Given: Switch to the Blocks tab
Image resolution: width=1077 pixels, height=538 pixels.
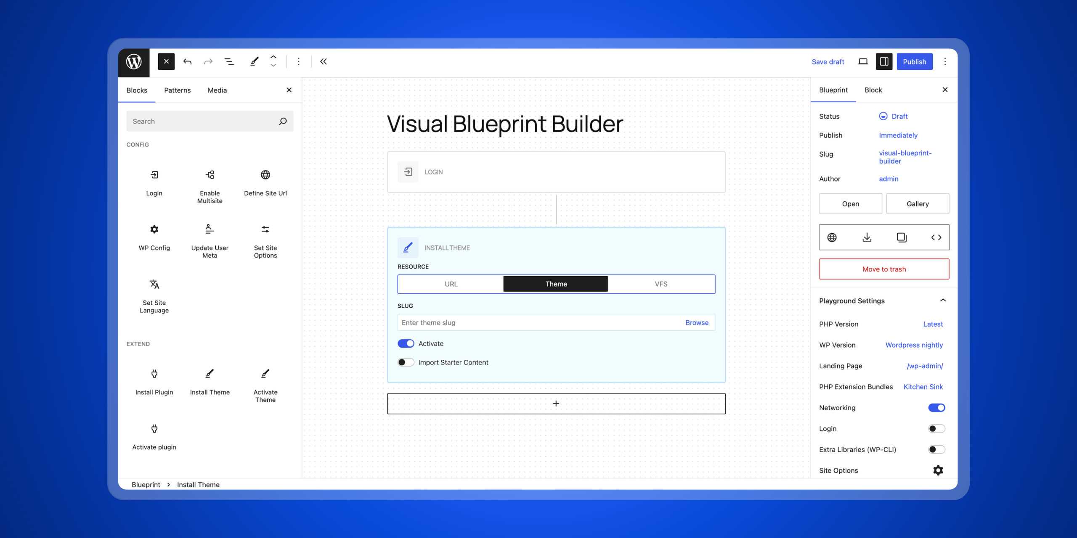Looking at the screenshot, I should [x=137, y=90].
